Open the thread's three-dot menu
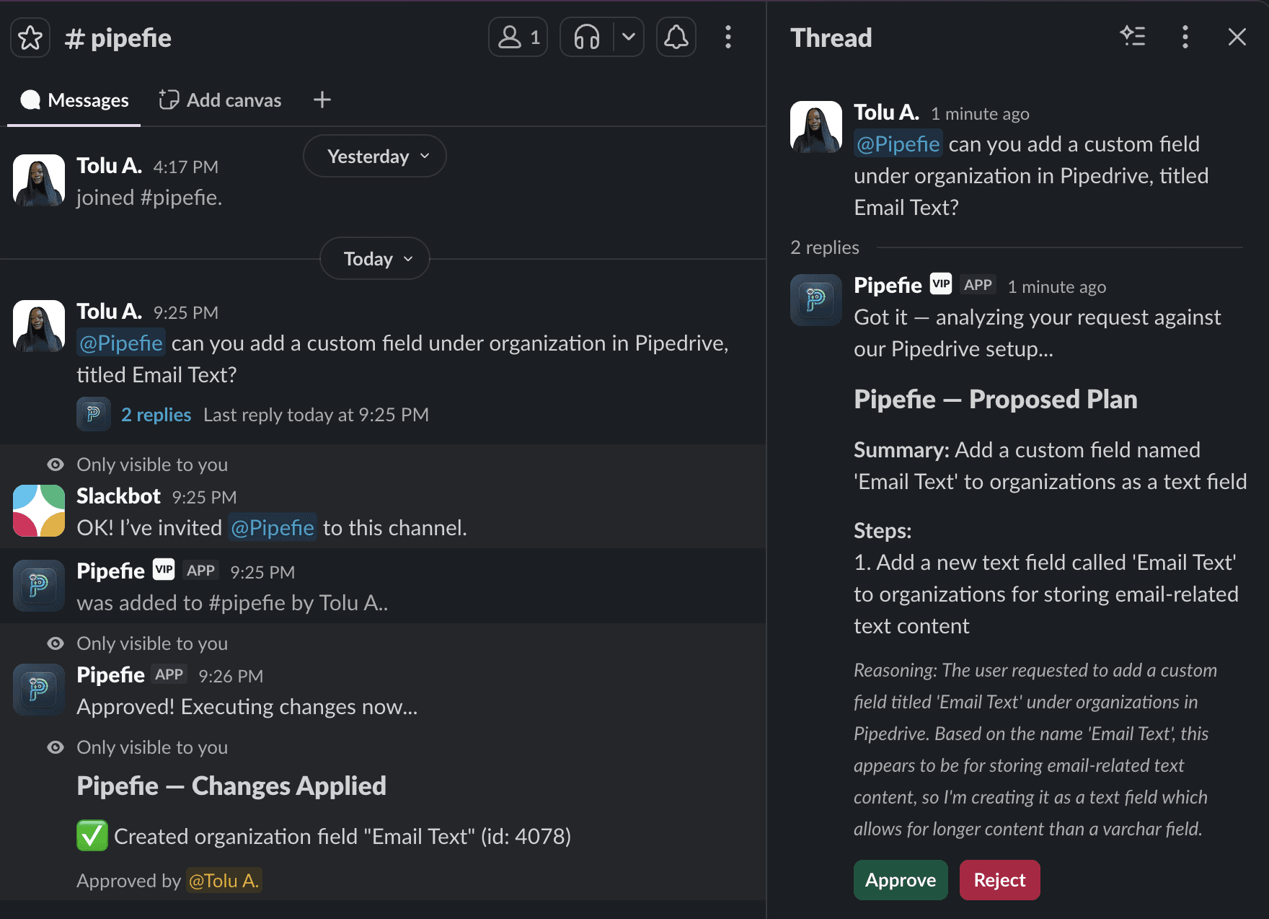1269x919 pixels. [x=1185, y=37]
